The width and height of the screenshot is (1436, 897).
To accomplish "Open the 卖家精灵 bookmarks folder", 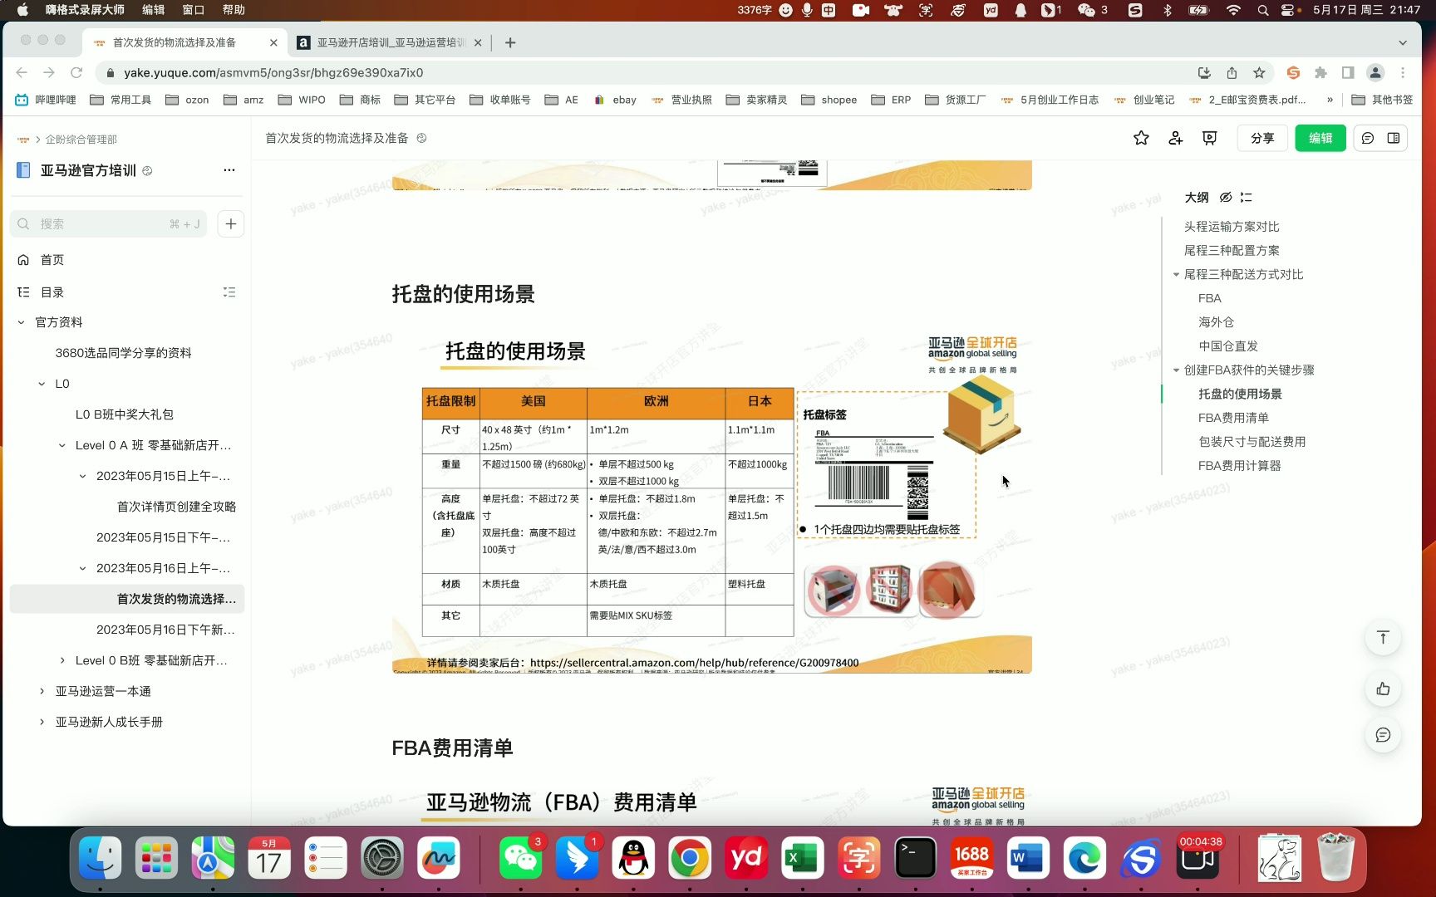I will pyautogui.click(x=756, y=100).
